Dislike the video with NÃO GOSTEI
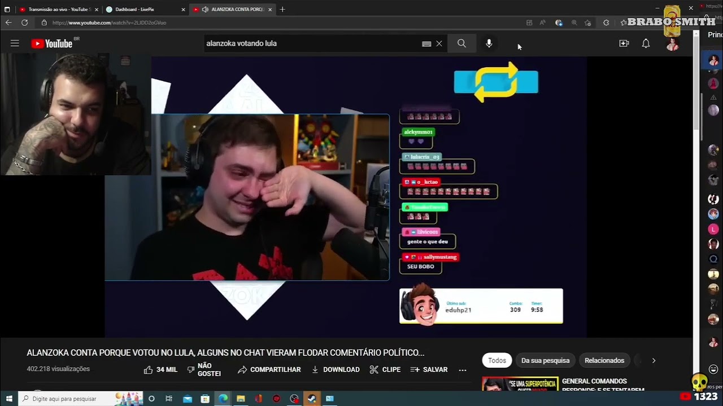 click(204, 370)
